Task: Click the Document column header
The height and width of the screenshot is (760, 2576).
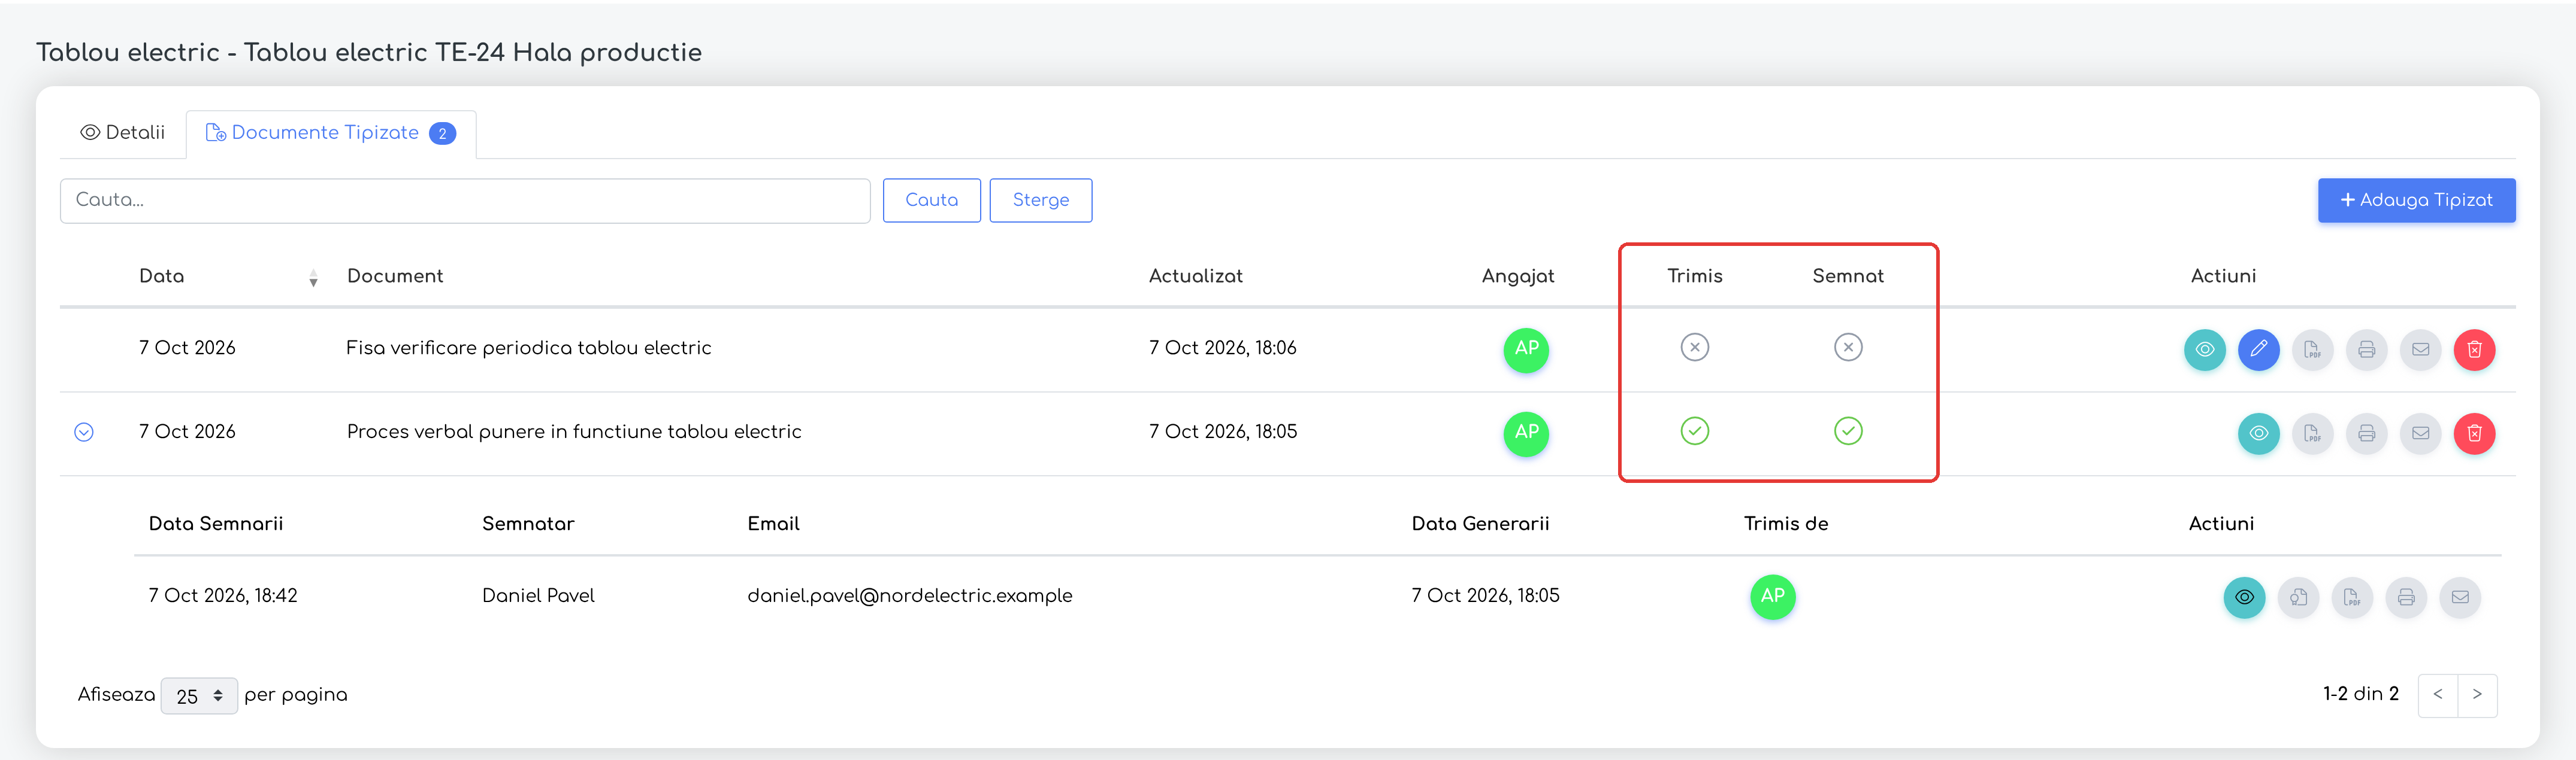Action: [x=395, y=276]
